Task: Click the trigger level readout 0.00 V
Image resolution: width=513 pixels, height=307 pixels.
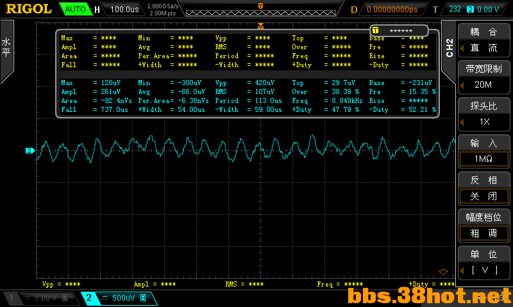Action: [x=488, y=10]
